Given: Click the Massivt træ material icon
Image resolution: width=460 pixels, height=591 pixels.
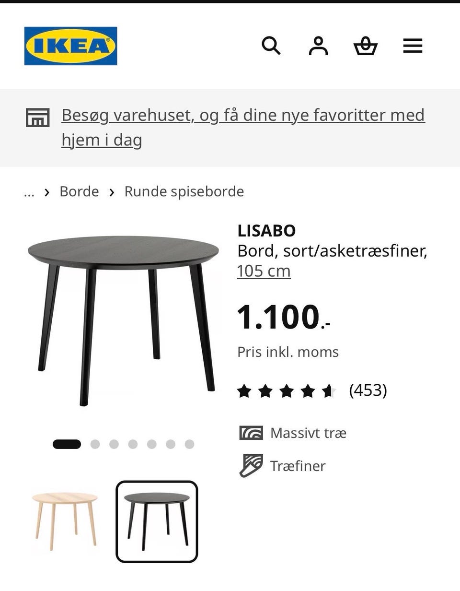Looking at the screenshot, I should (251, 433).
